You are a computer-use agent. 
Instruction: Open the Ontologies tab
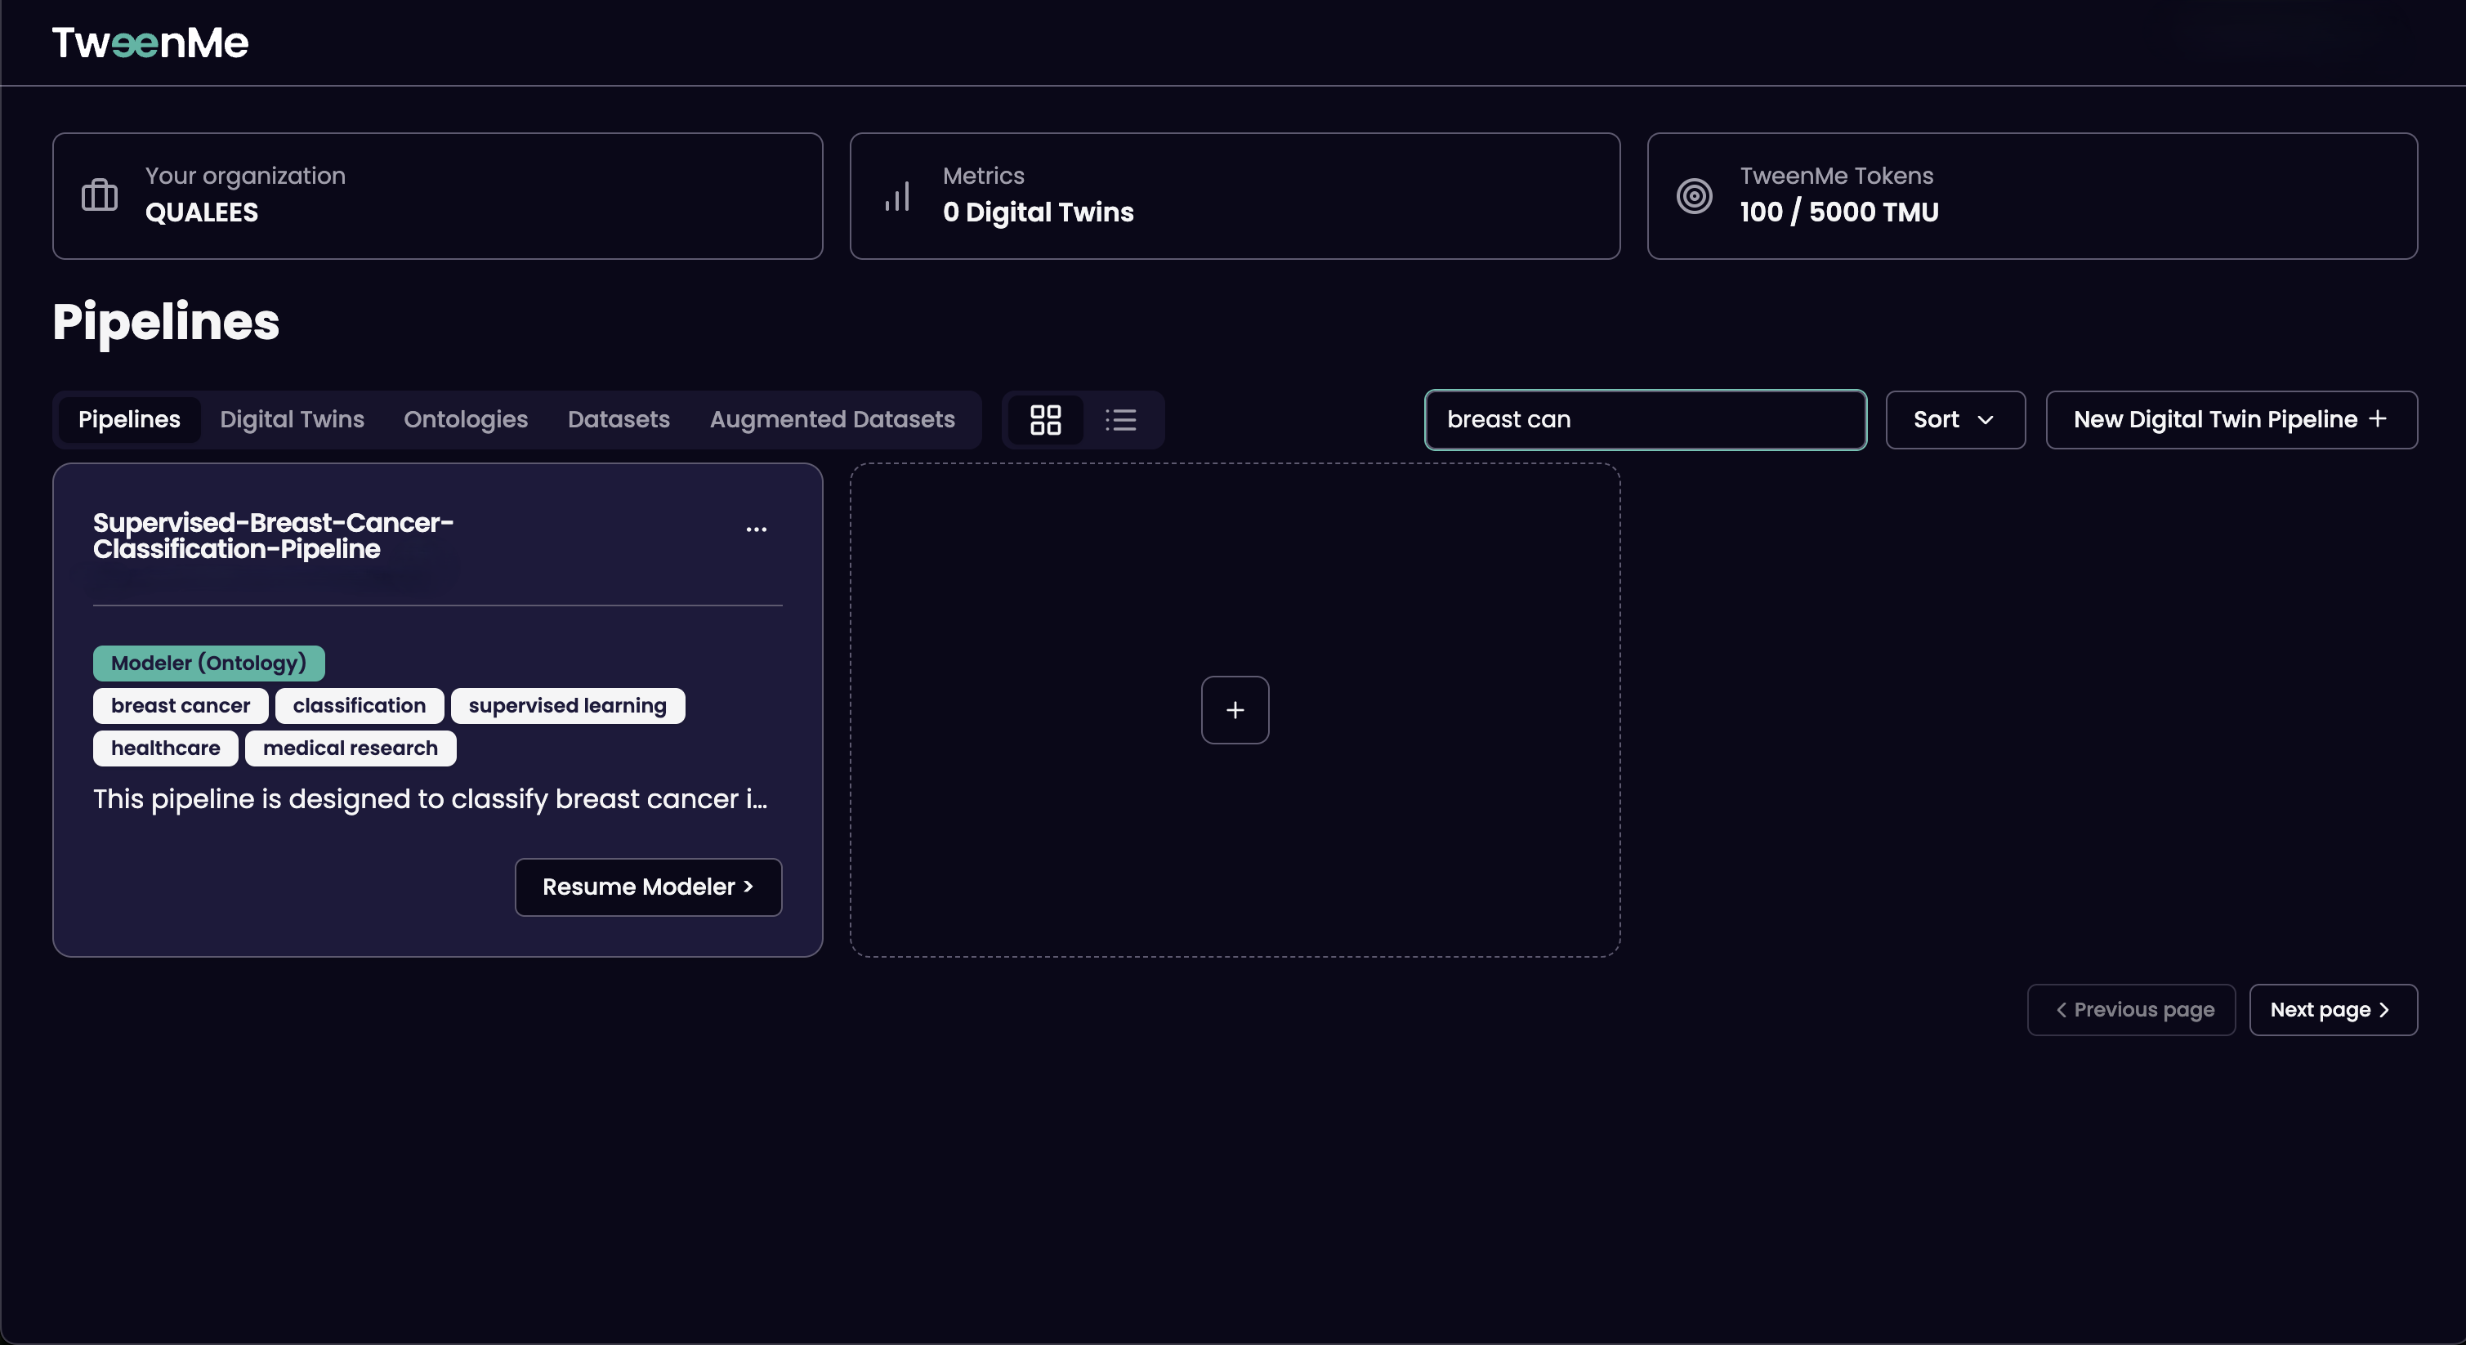click(467, 419)
